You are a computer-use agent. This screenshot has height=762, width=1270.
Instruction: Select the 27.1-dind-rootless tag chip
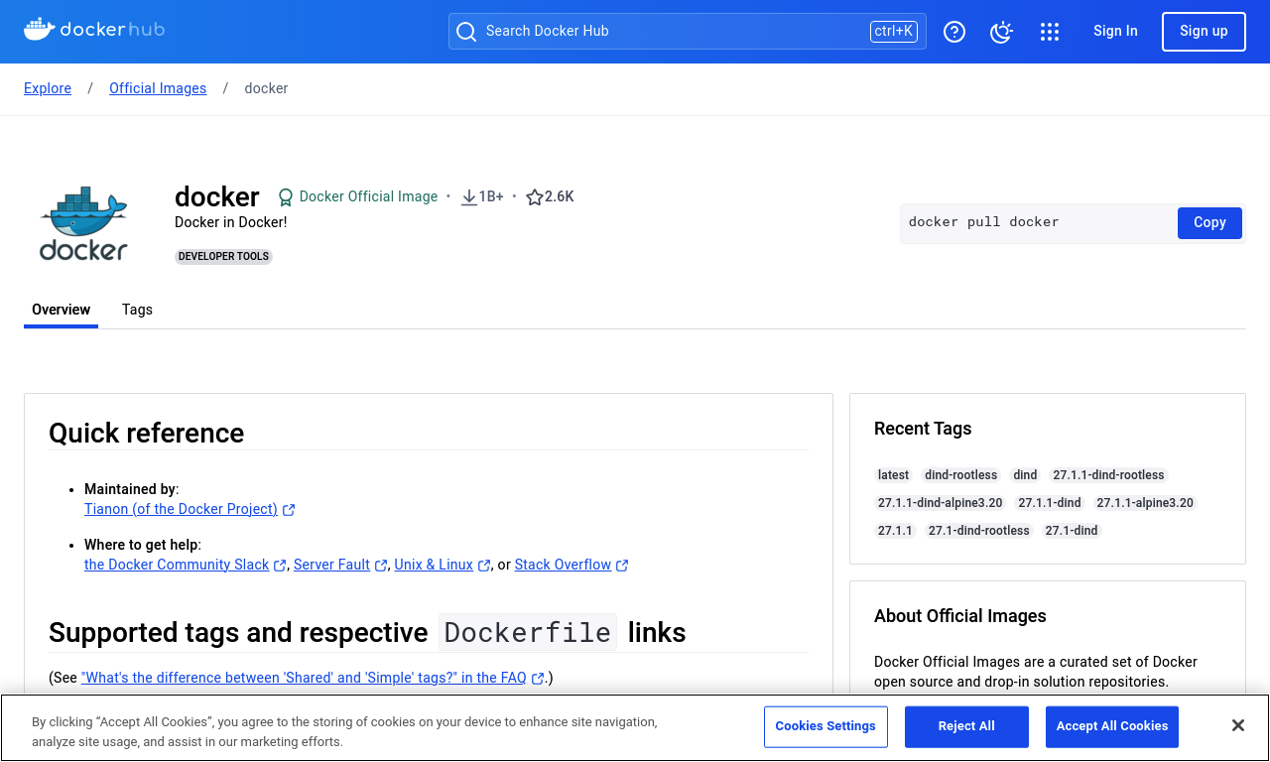pos(979,531)
